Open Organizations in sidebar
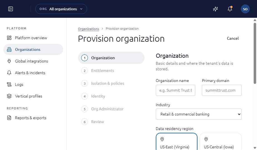Image resolution: width=257 pixels, height=150 pixels. (x=33, y=49)
